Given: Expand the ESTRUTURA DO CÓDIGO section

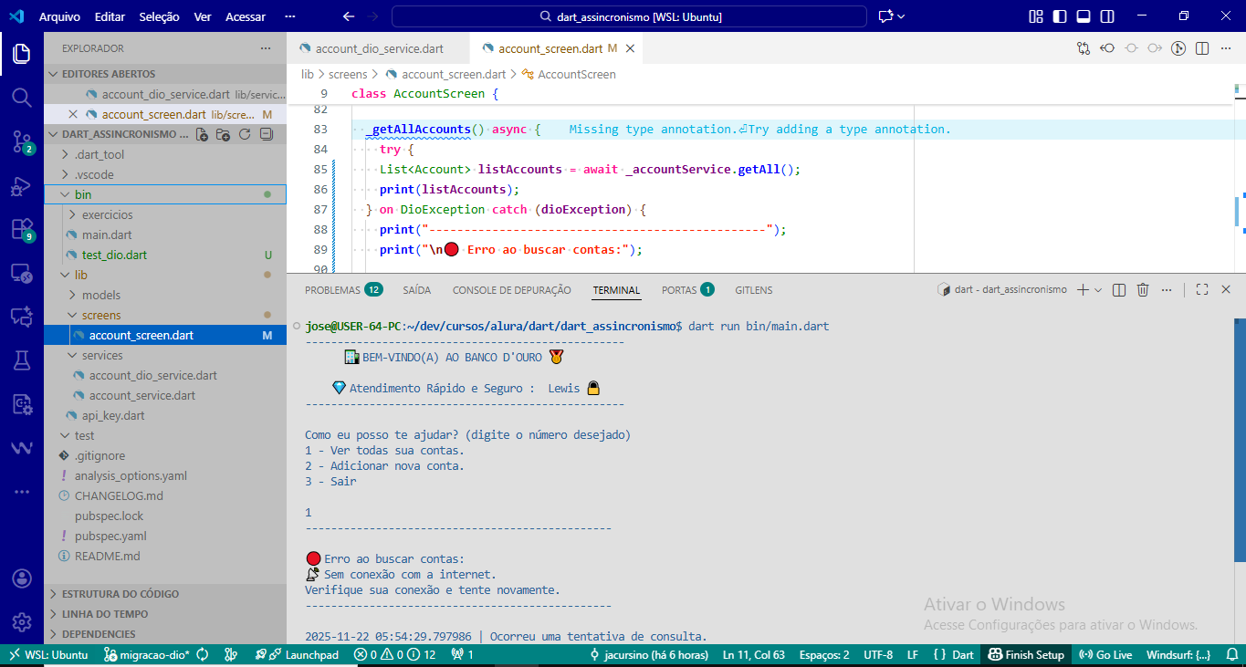Looking at the screenshot, I should [120, 594].
